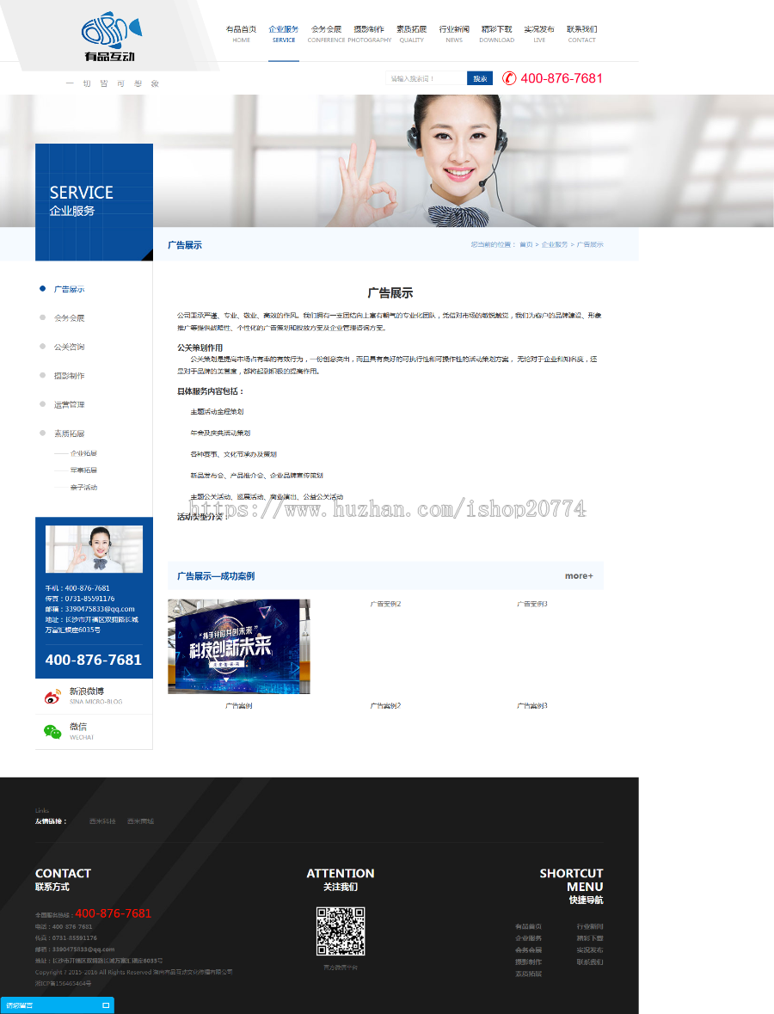Click the customer service photo in sidebar
Viewport: 774px width, 1014px height.
[94, 549]
